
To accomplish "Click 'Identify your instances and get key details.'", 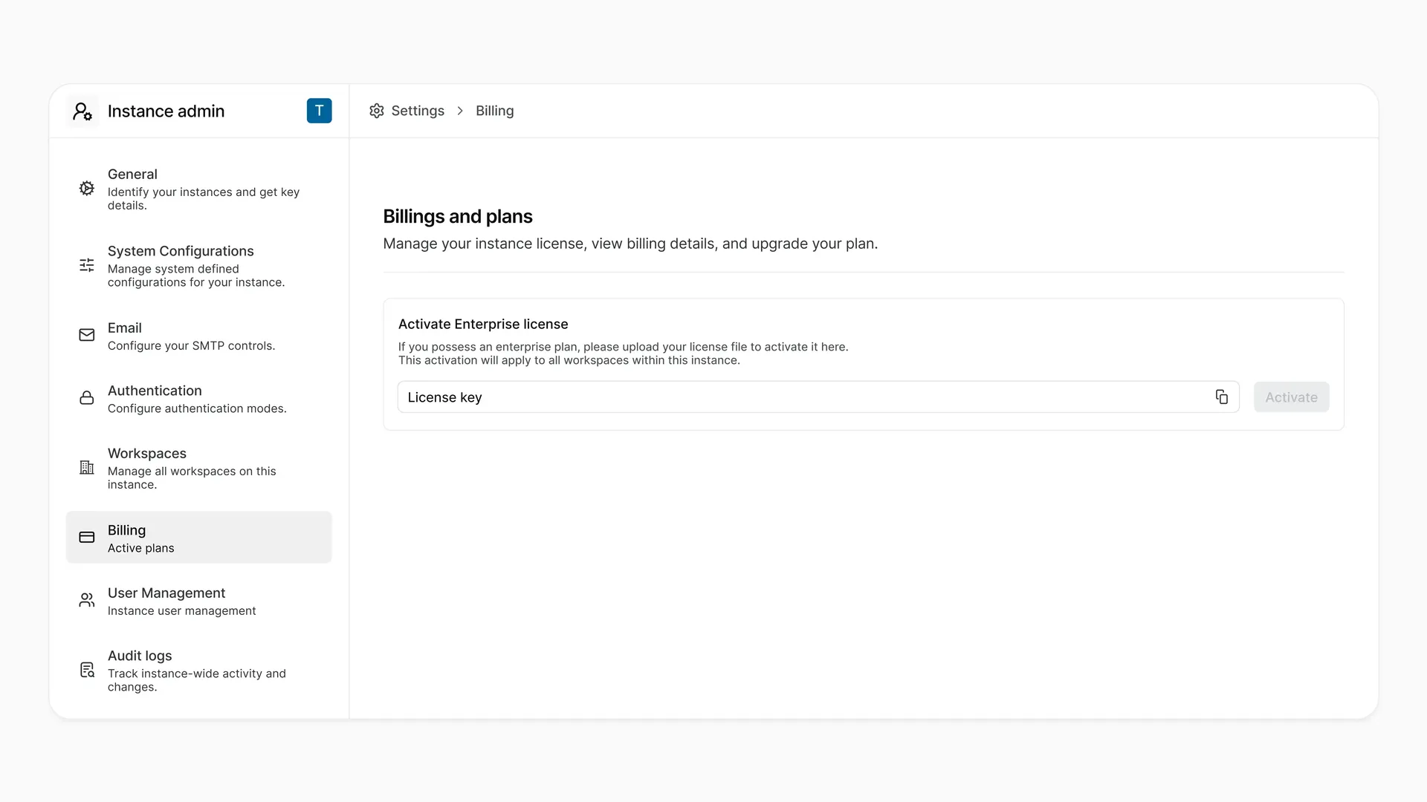I will [204, 199].
